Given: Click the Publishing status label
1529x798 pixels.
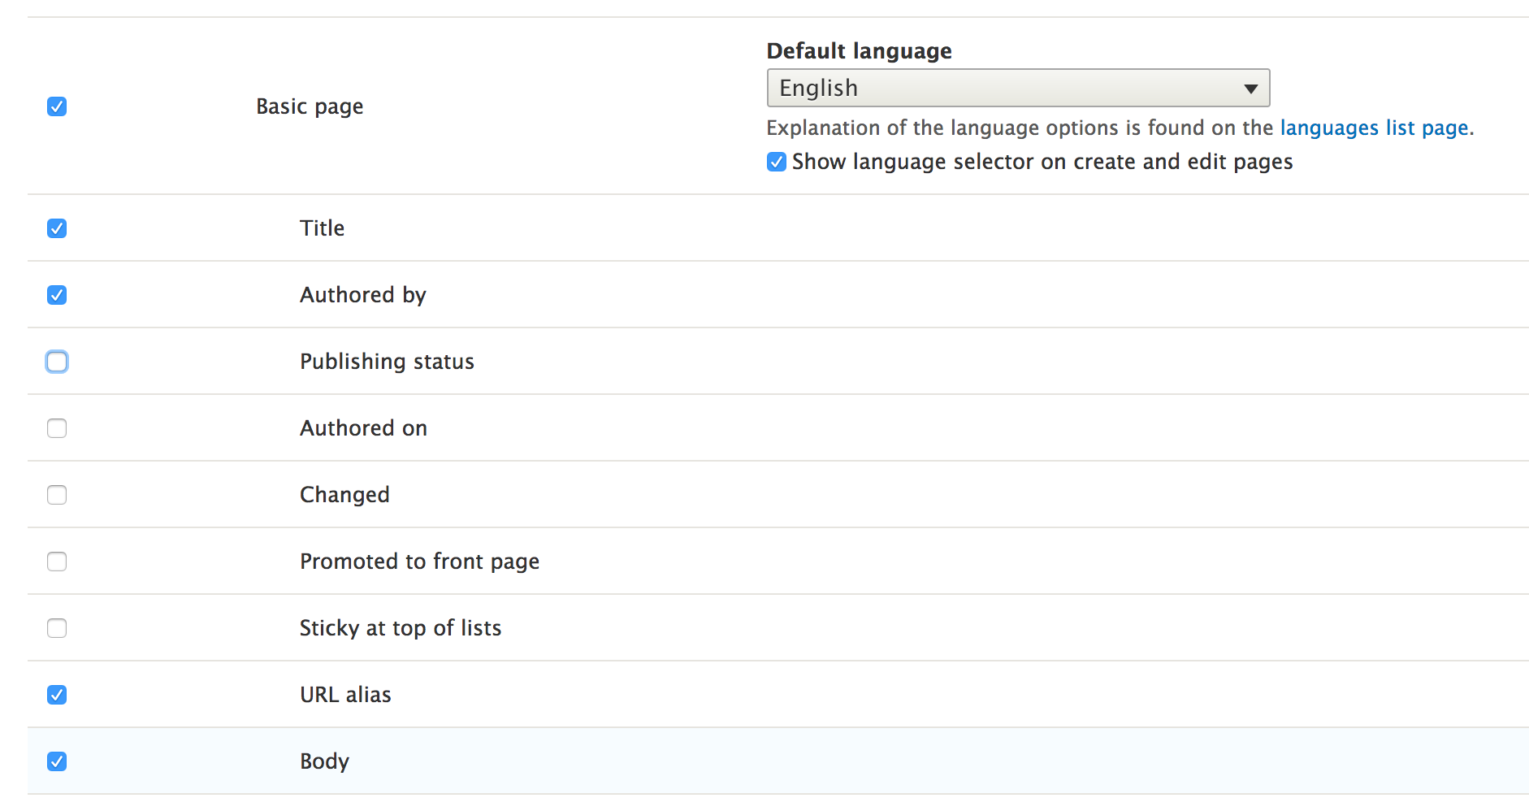Looking at the screenshot, I should (387, 362).
